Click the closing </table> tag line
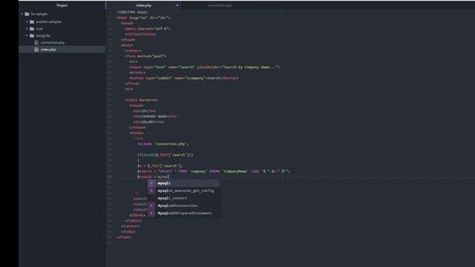This screenshot has width=475, height=267. click(x=133, y=221)
